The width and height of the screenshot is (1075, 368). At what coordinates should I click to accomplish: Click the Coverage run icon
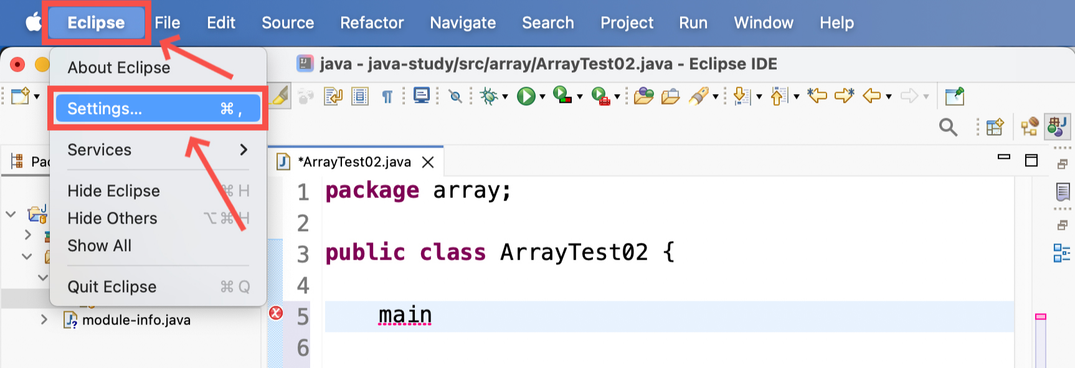562,95
